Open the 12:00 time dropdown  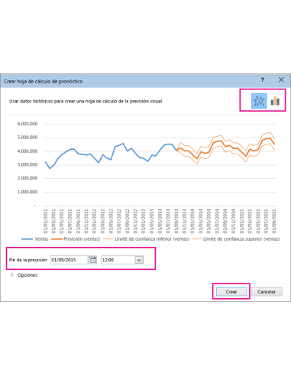click(x=139, y=260)
